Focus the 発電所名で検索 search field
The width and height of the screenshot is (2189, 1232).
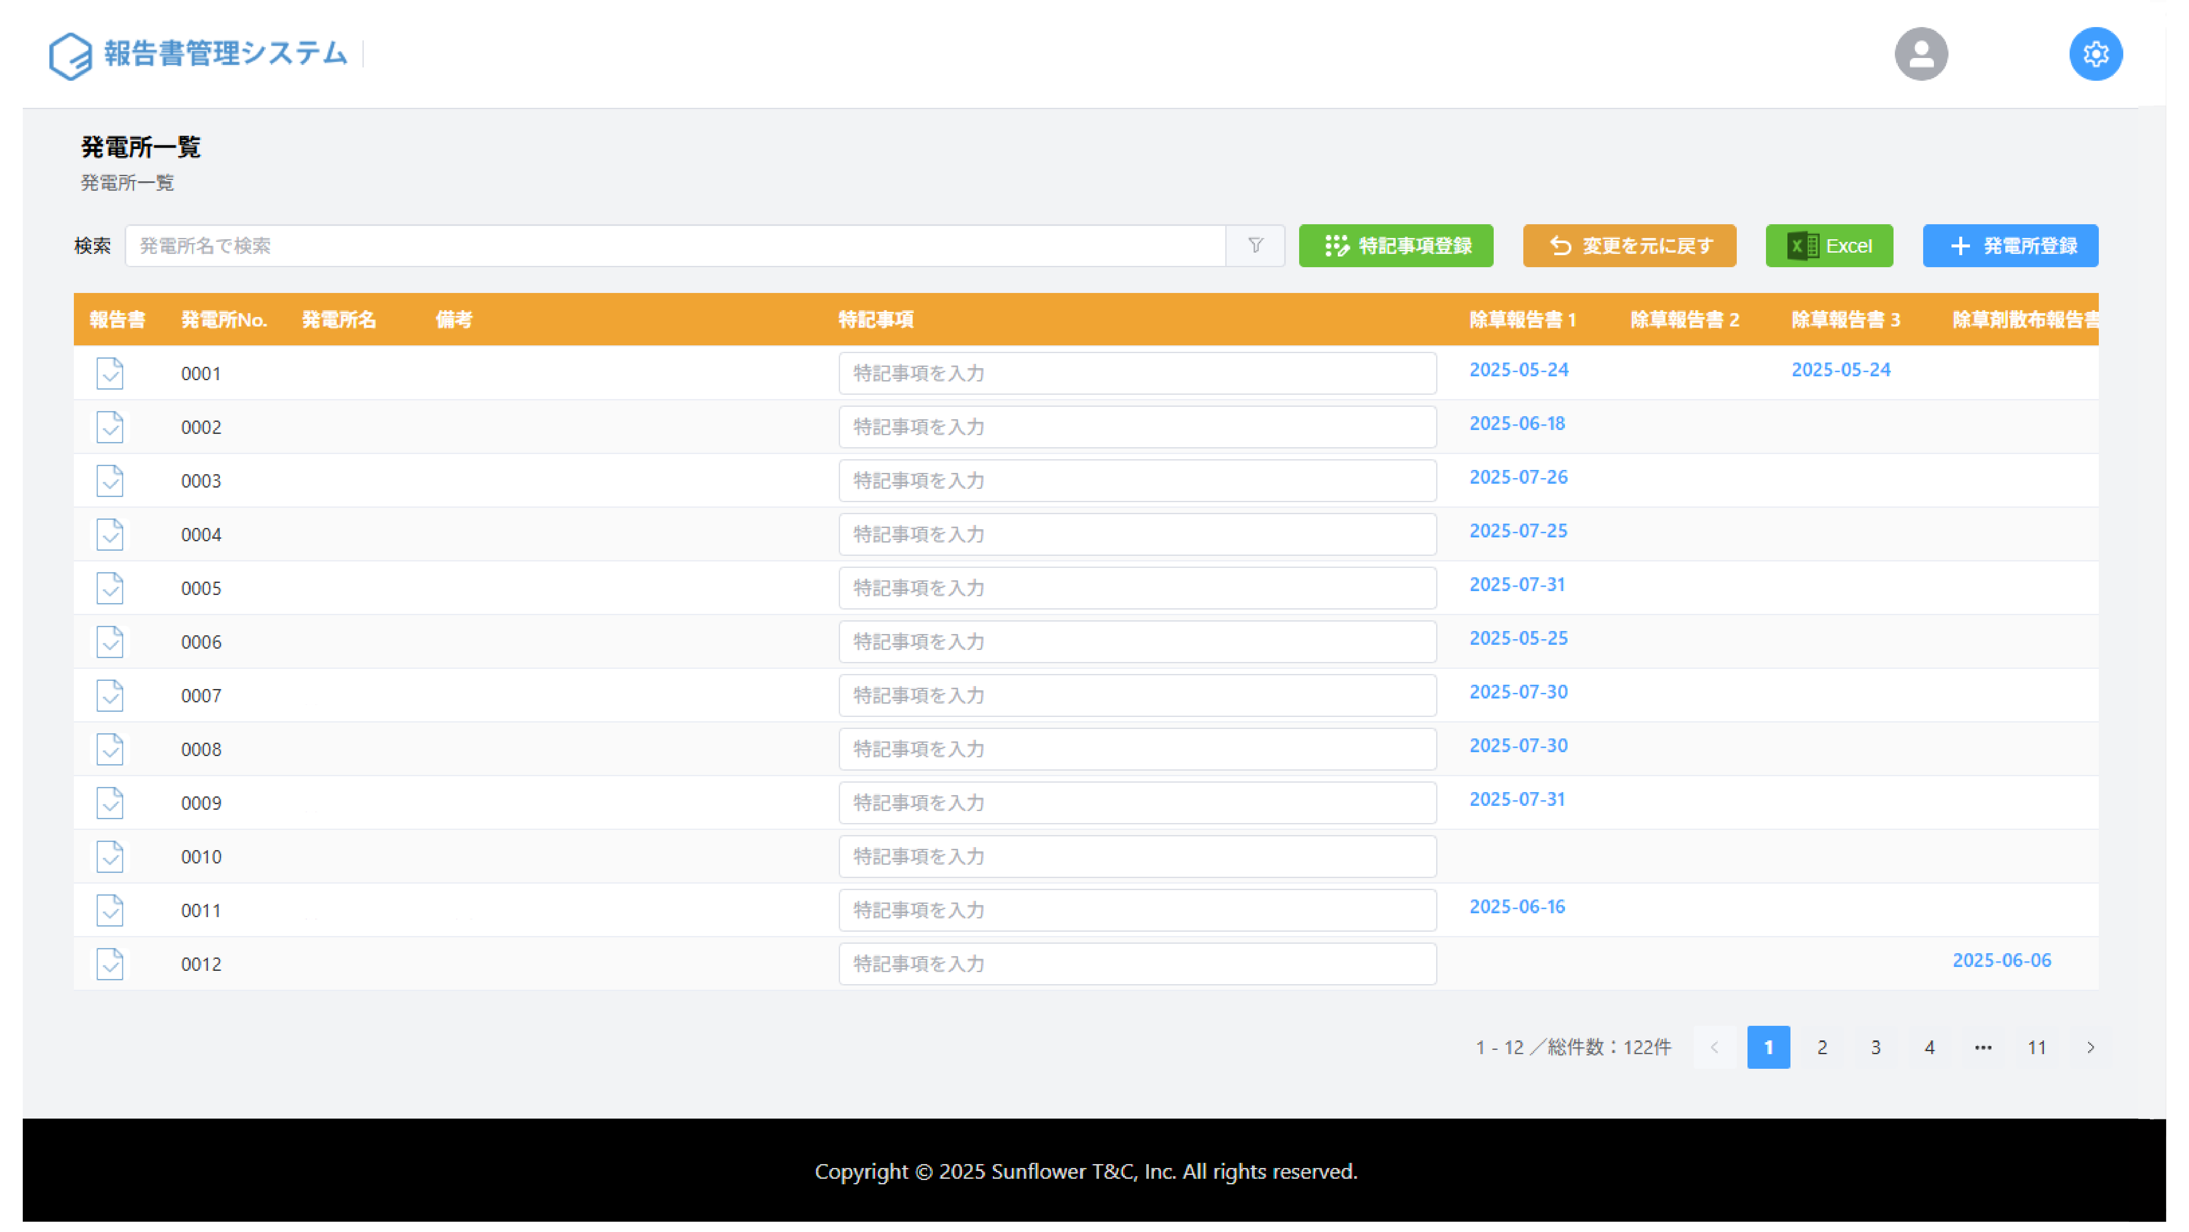[676, 246]
